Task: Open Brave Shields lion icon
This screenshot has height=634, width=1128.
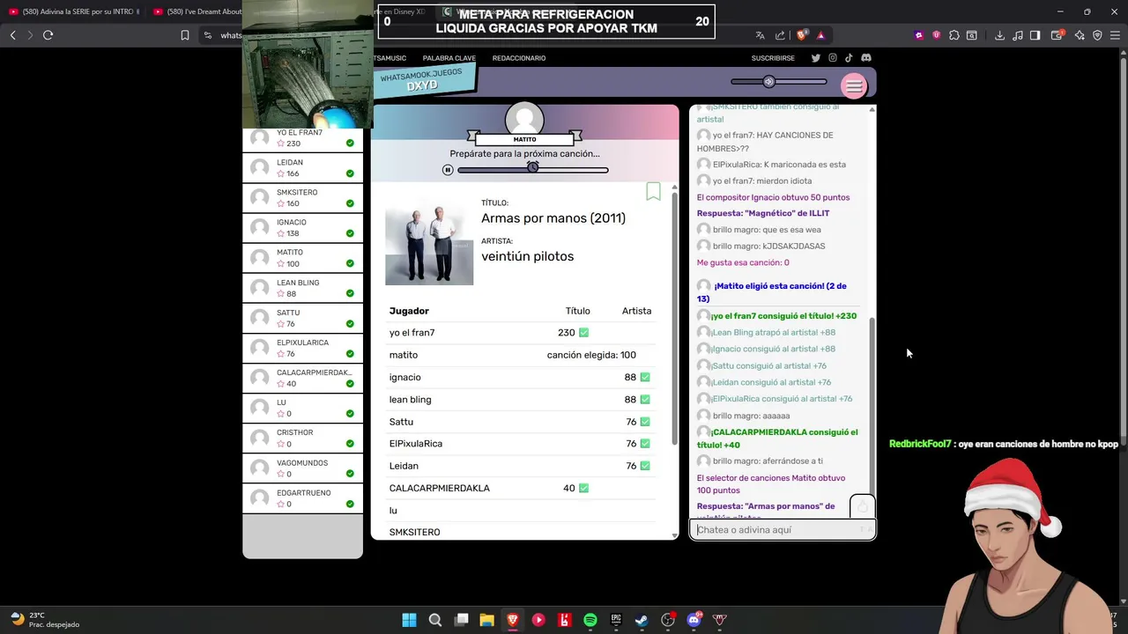Action: tap(801, 35)
